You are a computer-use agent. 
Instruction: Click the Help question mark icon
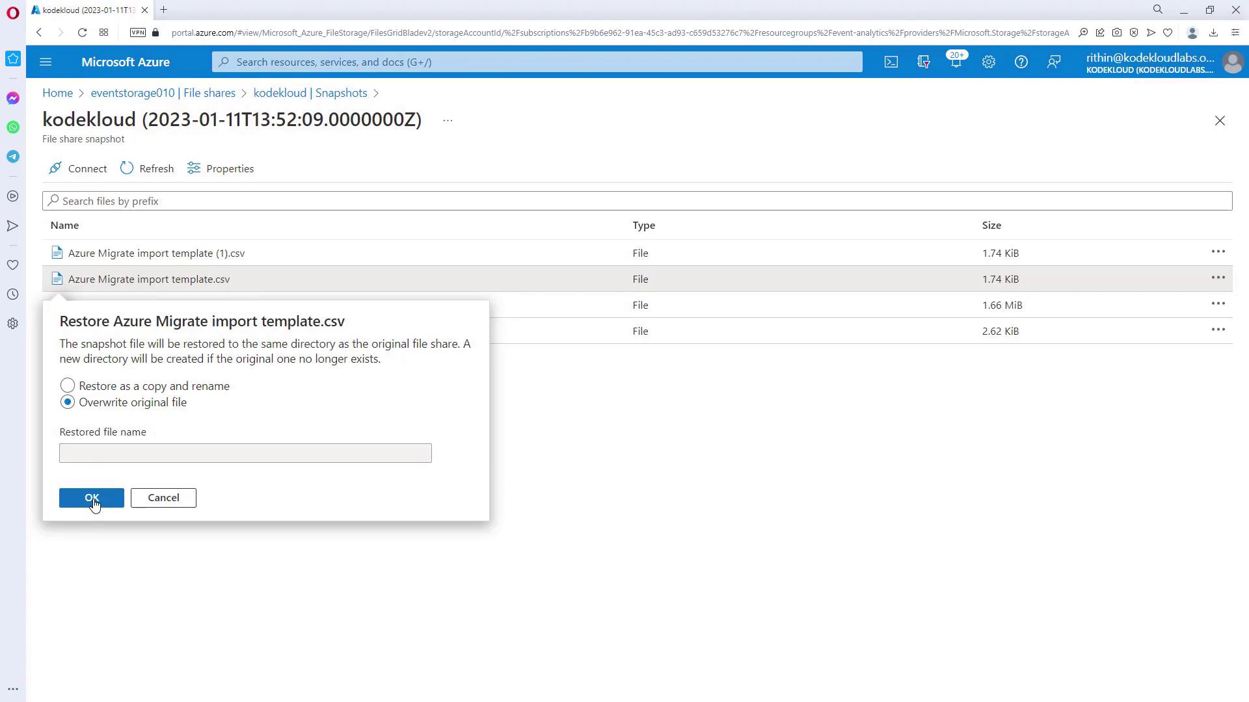point(1021,62)
